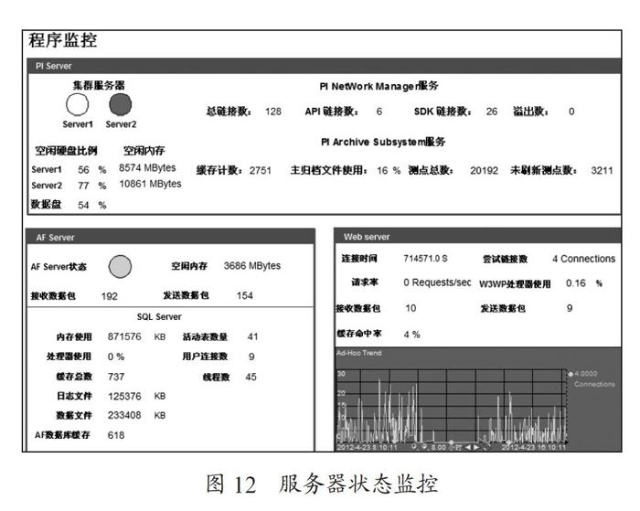Click the Web server 发送数据包 value 9
This screenshot has width=640, height=511.
(x=570, y=308)
